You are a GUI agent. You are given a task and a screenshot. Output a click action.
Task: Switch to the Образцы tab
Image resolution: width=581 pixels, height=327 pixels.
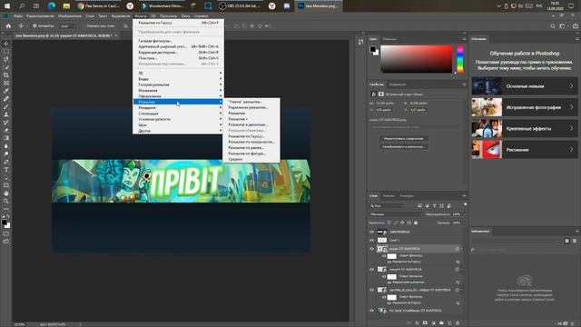point(389,39)
